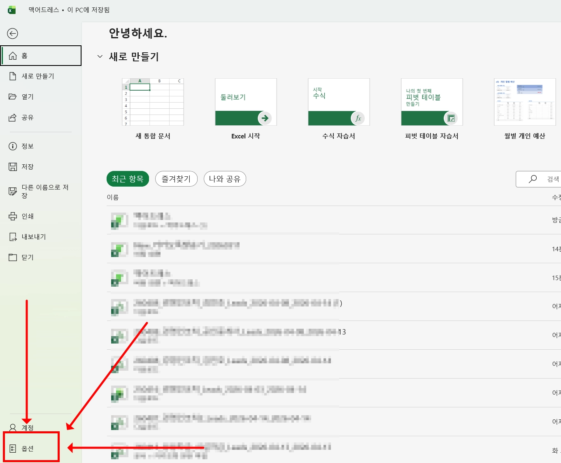This screenshot has height=463, width=561.
Task: Click the 저장 save disk icon
Action: tap(13, 167)
